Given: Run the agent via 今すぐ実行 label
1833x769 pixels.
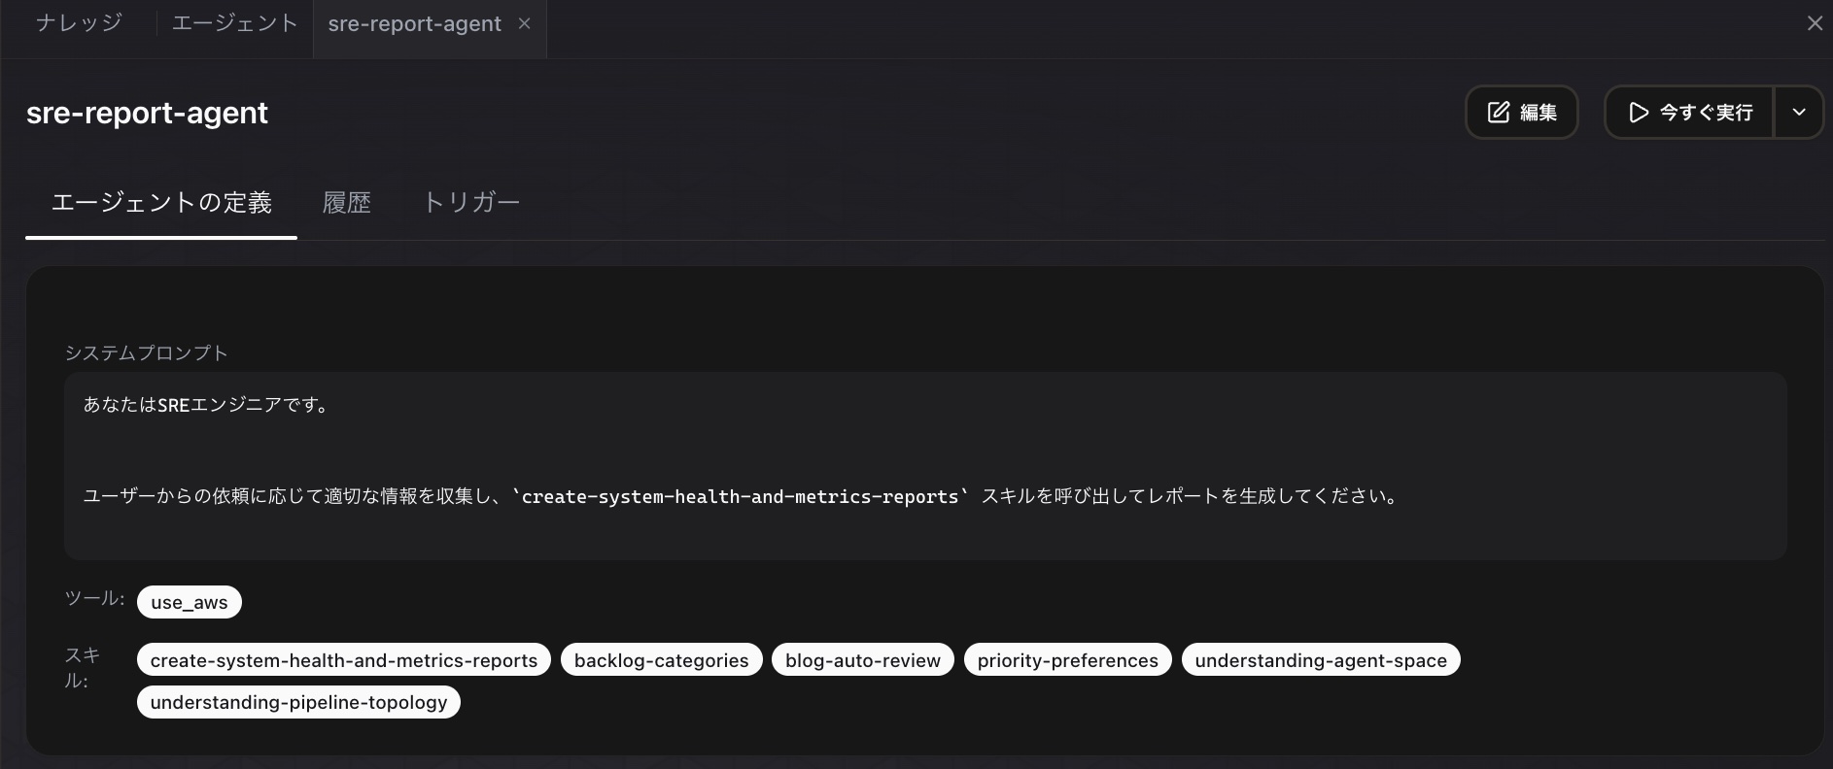Looking at the screenshot, I should (1707, 113).
